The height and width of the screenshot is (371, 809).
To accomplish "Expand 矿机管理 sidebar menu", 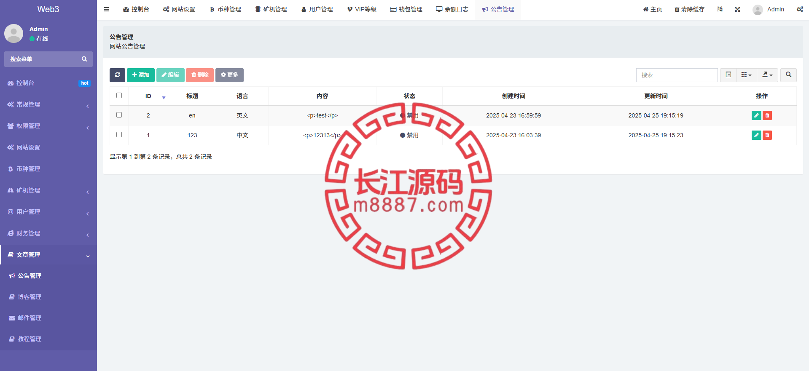I will coord(48,190).
